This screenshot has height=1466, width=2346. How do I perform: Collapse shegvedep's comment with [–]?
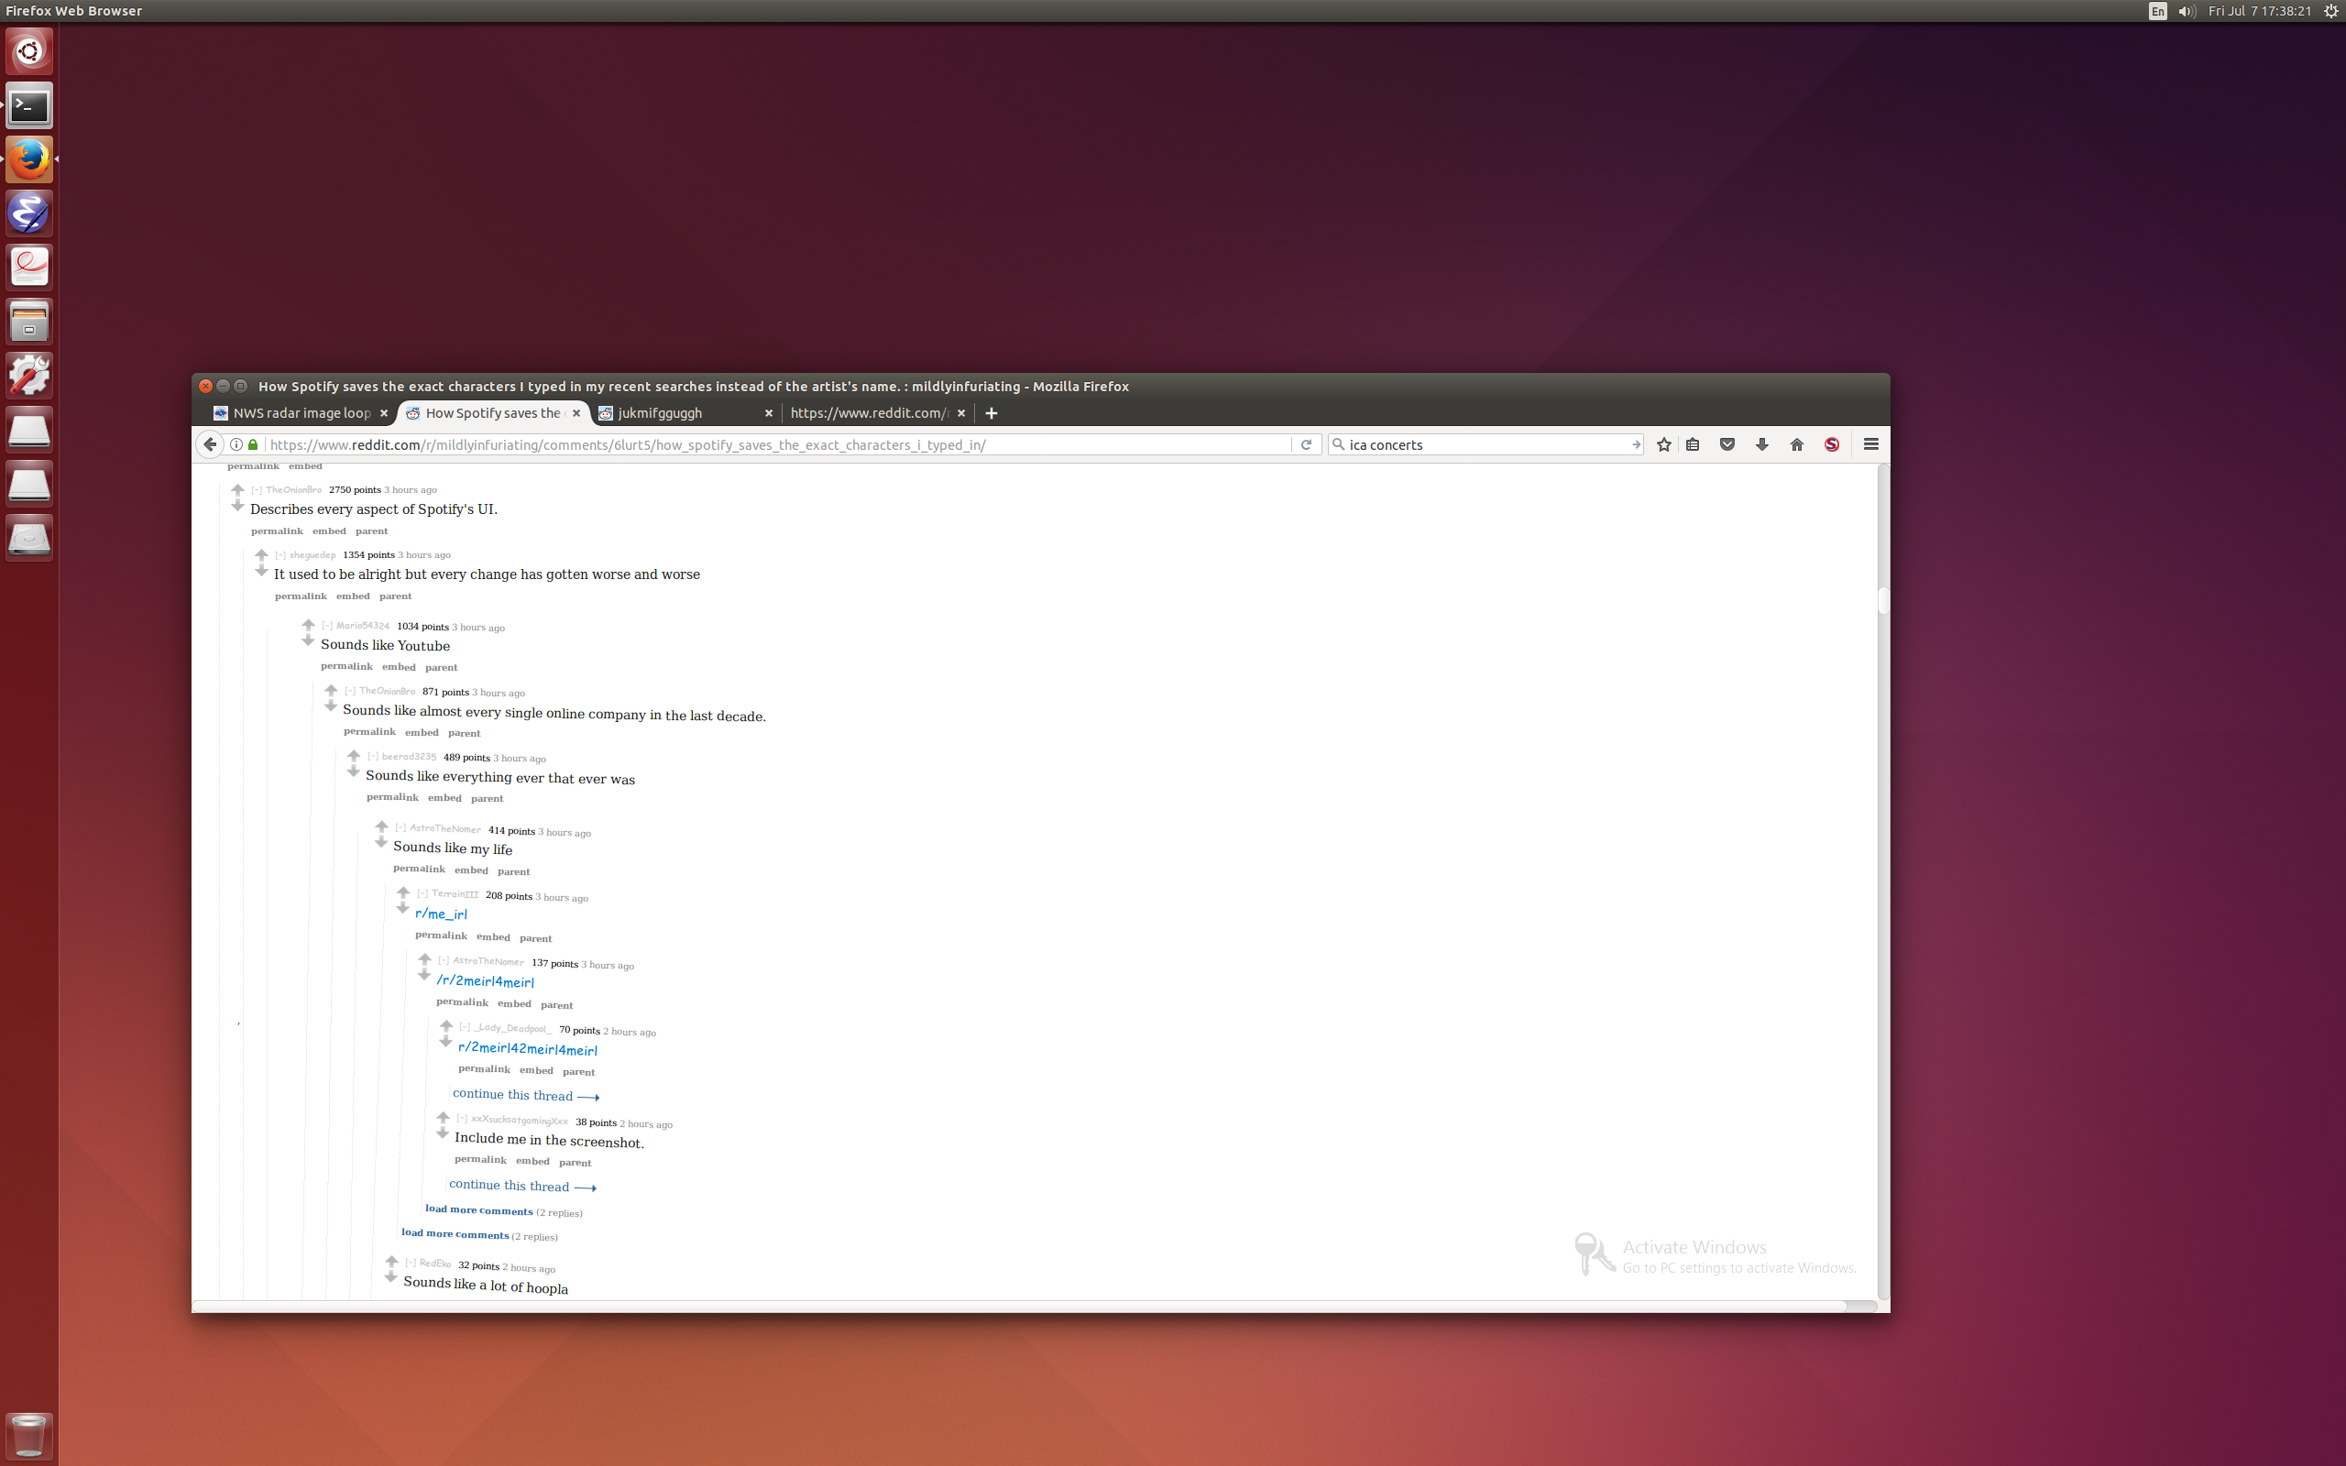pyautogui.click(x=280, y=554)
